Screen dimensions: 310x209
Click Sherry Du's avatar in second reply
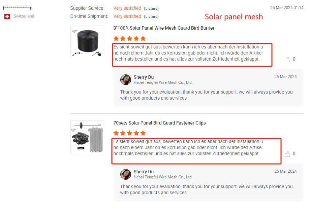click(126, 174)
